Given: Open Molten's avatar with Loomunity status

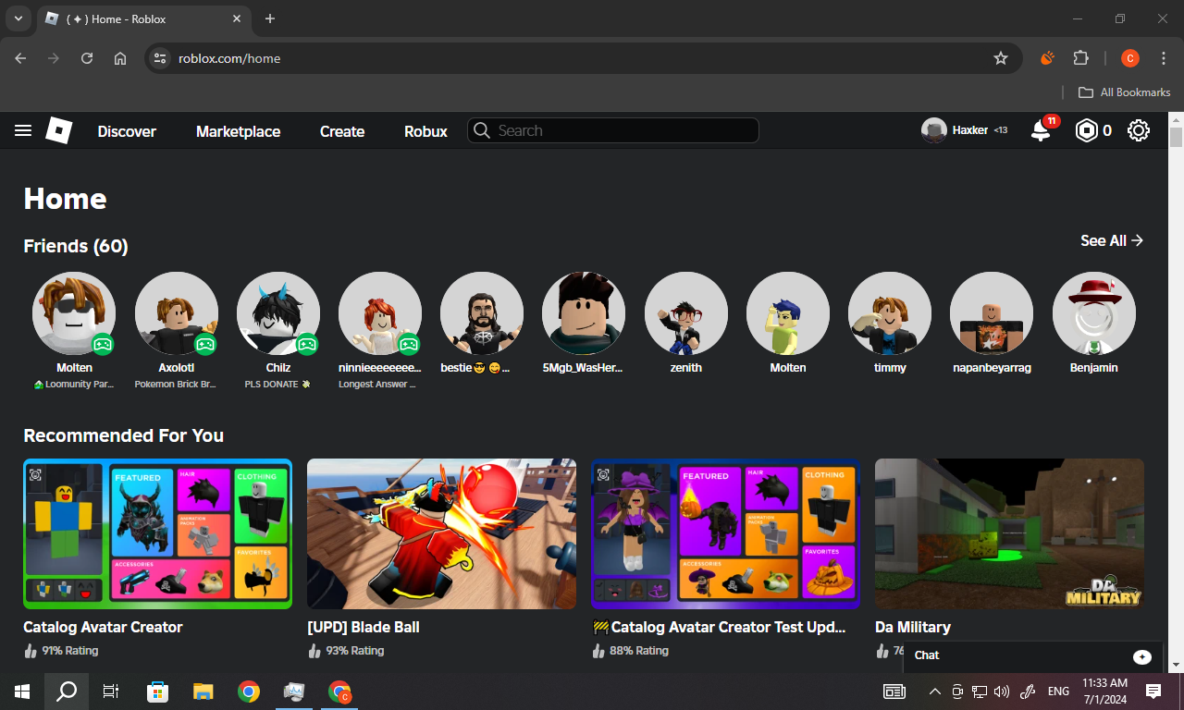Looking at the screenshot, I should tap(74, 313).
